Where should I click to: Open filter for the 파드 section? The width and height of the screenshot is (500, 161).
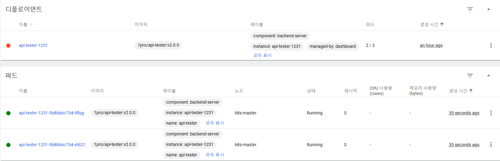(470, 76)
